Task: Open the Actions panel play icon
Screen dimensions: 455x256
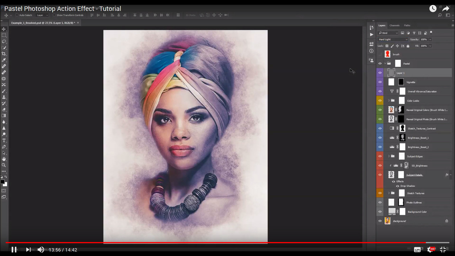Action: tap(371, 34)
